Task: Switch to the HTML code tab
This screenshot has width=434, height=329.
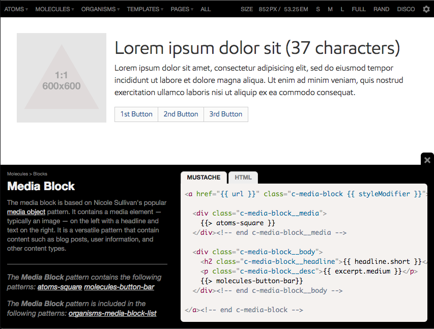Action: [243, 177]
